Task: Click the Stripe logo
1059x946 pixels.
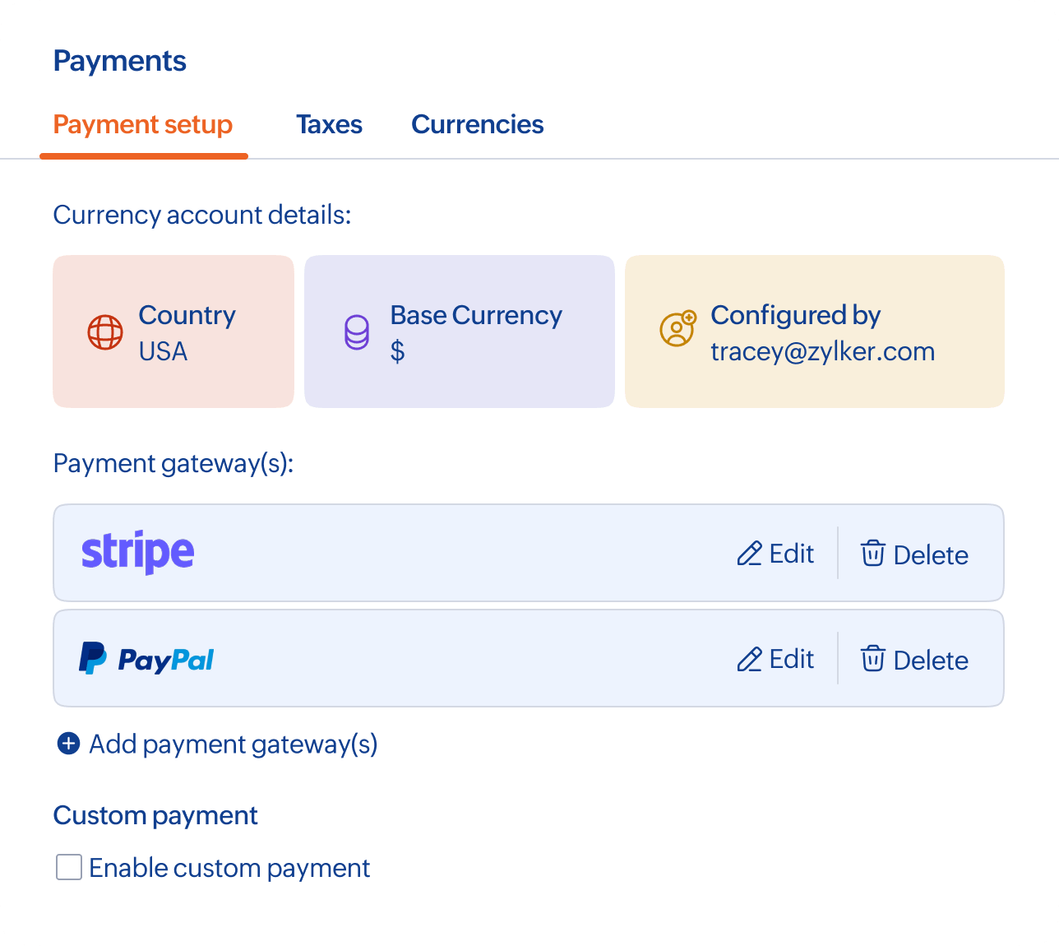Action: tap(137, 552)
